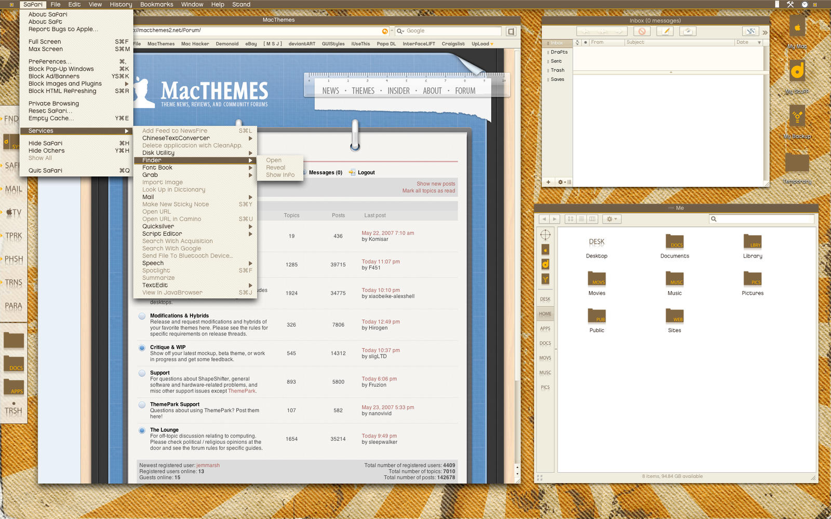Expand the Script Editor services submenu

pyautogui.click(x=196, y=234)
